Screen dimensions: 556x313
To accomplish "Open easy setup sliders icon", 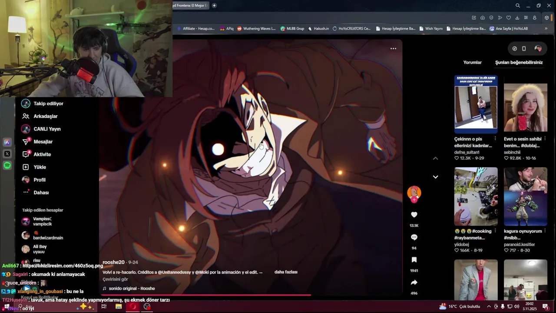I will pyautogui.click(x=526, y=18).
